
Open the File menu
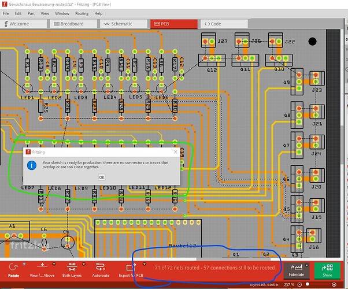coord(6,13)
